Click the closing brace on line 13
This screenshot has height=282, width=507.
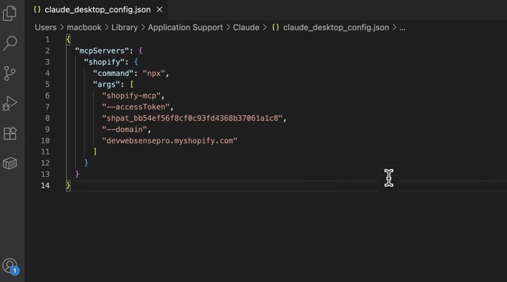(77, 174)
